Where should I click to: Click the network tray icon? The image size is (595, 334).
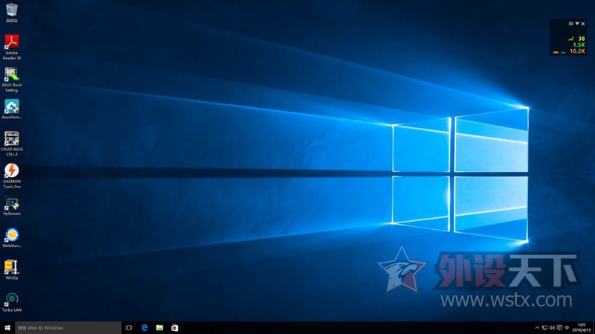[x=544, y=327]
